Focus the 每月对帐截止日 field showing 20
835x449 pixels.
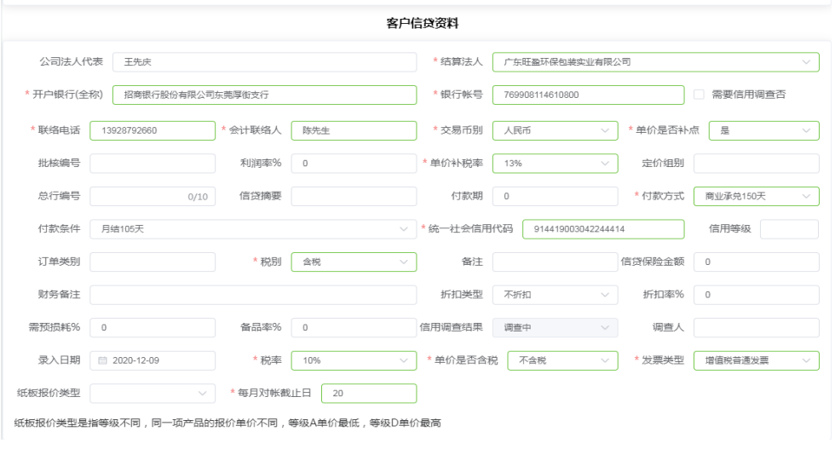pyautogui.click(x=368, y=393)
